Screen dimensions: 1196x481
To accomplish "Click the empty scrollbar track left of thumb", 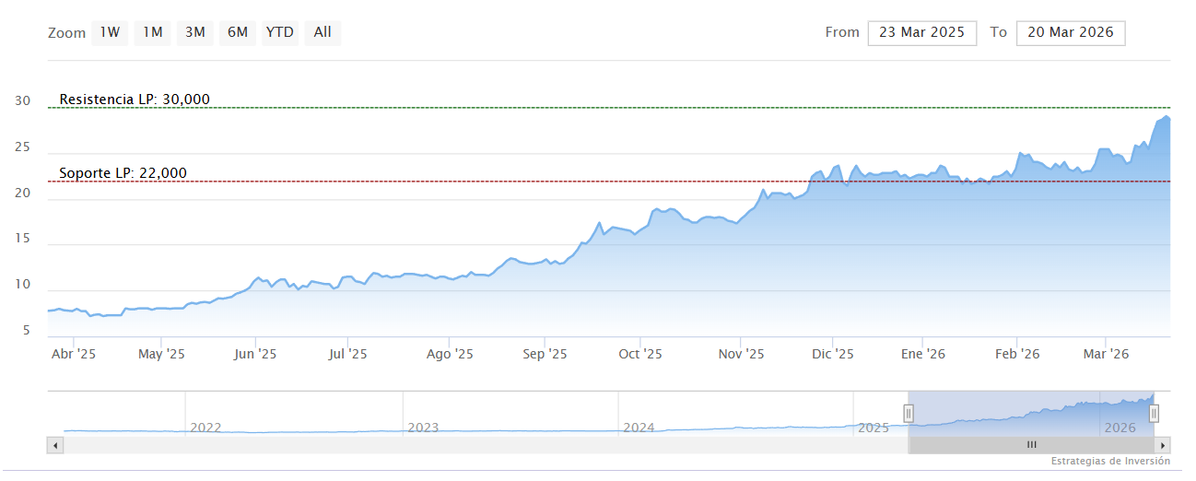I will pos(479,445).
